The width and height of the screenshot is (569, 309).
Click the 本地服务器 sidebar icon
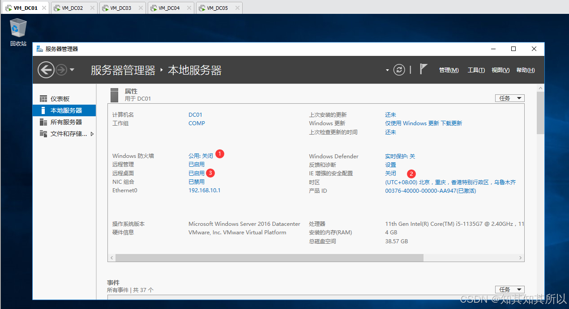pyautogui.click(x=43, y=110)
